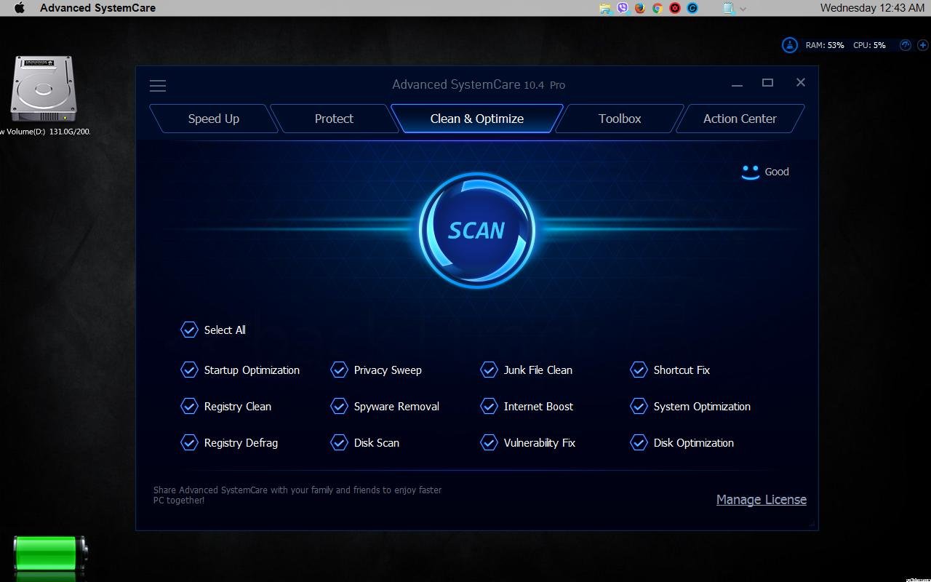Image resolution: width=931 pixels, height=582 pixels.
Task: Click the broom clean icon in performance widget
Action: 789,45
